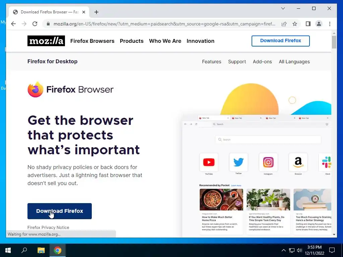
Task: Open File Explorer from the taskbar
Action: pyautogui.click(x=41, y=250)
